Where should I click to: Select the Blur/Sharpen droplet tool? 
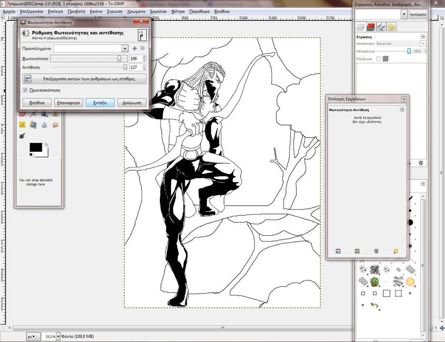click(44, 125)
